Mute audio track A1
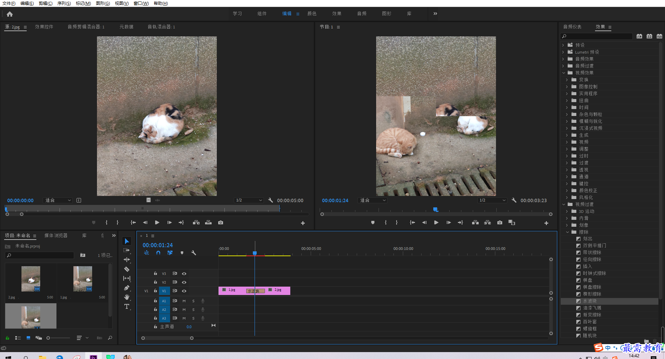The width and height of the screenshot is (665, 359). (184, 301)
